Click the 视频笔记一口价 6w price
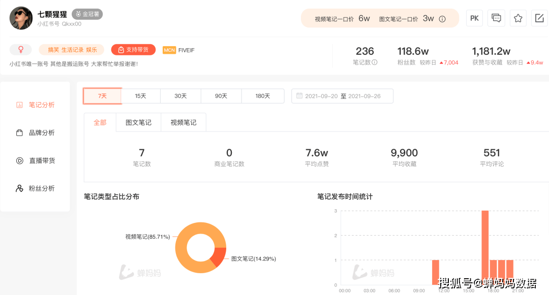 coord(342,18)
